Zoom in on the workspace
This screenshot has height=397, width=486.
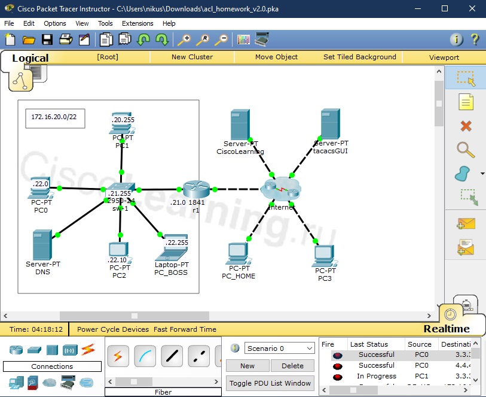184,40
